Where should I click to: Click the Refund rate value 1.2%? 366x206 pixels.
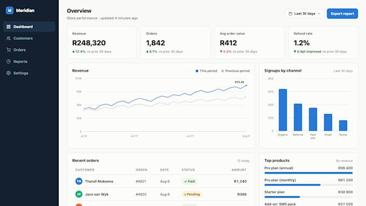tap(301, 43)
